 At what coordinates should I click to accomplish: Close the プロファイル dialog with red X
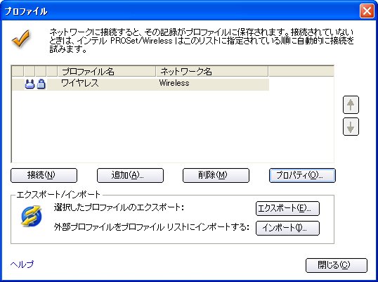pyautogui.click(x=367, y=11)
